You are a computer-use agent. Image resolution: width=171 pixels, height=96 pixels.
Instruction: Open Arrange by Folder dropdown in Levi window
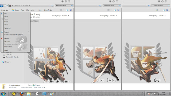pos(162,15)
